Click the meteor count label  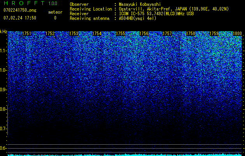[x=55, y=12]
